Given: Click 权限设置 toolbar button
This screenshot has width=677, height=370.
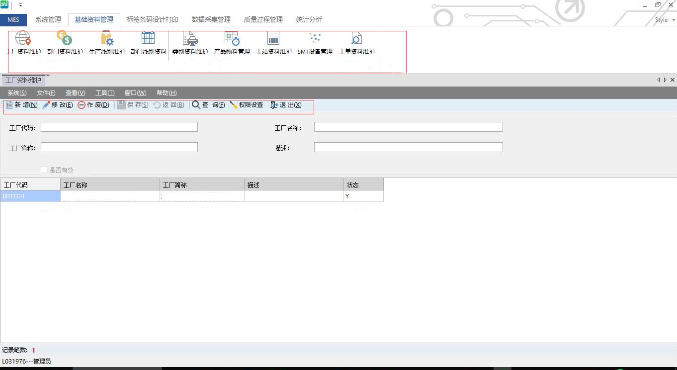Looking at the screenshot, I should tap(247, 105).
